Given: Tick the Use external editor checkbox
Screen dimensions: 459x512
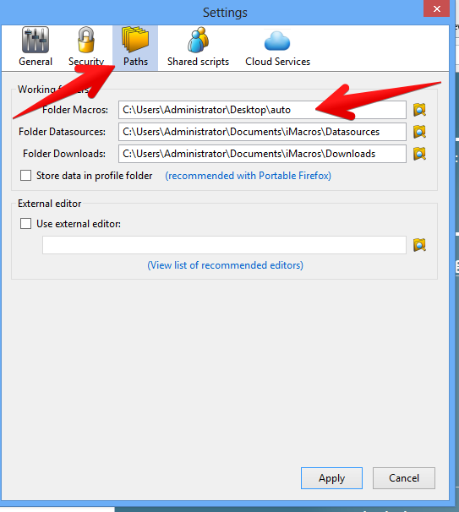Looking at the screenshot, I should 26,224.
